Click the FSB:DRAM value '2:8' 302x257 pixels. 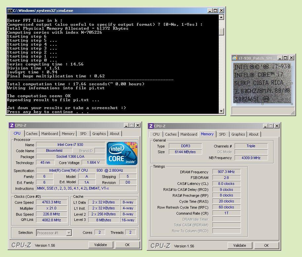coord(227,178)
